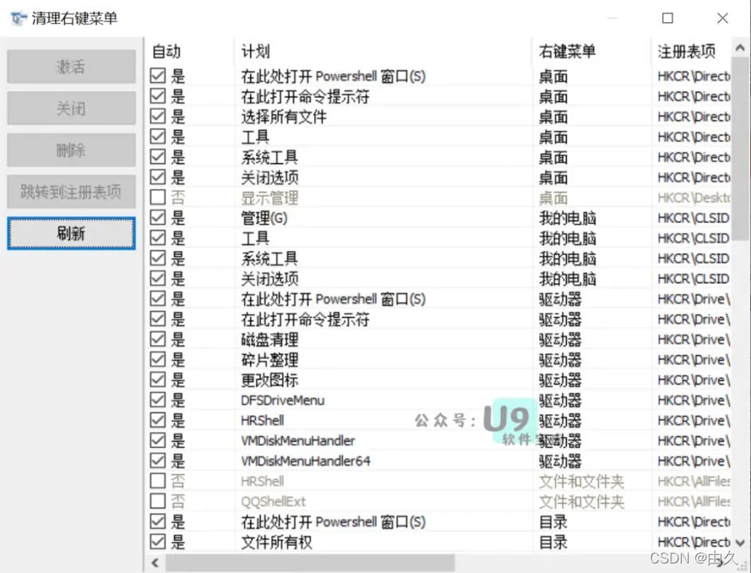
Task: Click the horizontal scrollbar thumb
Action: point(310,563)
